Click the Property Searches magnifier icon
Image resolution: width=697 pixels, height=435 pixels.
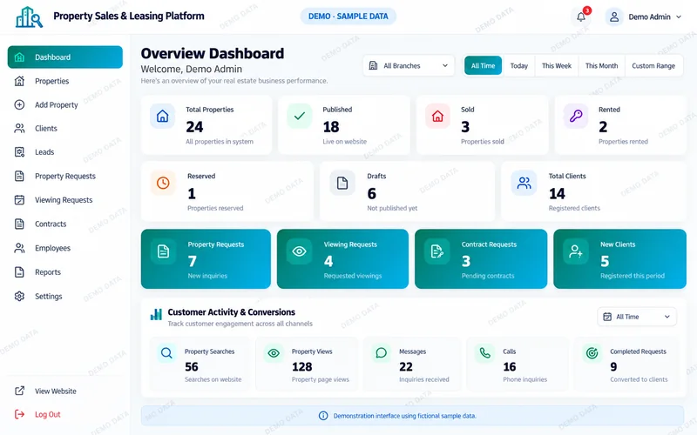[x=166, y=353]
